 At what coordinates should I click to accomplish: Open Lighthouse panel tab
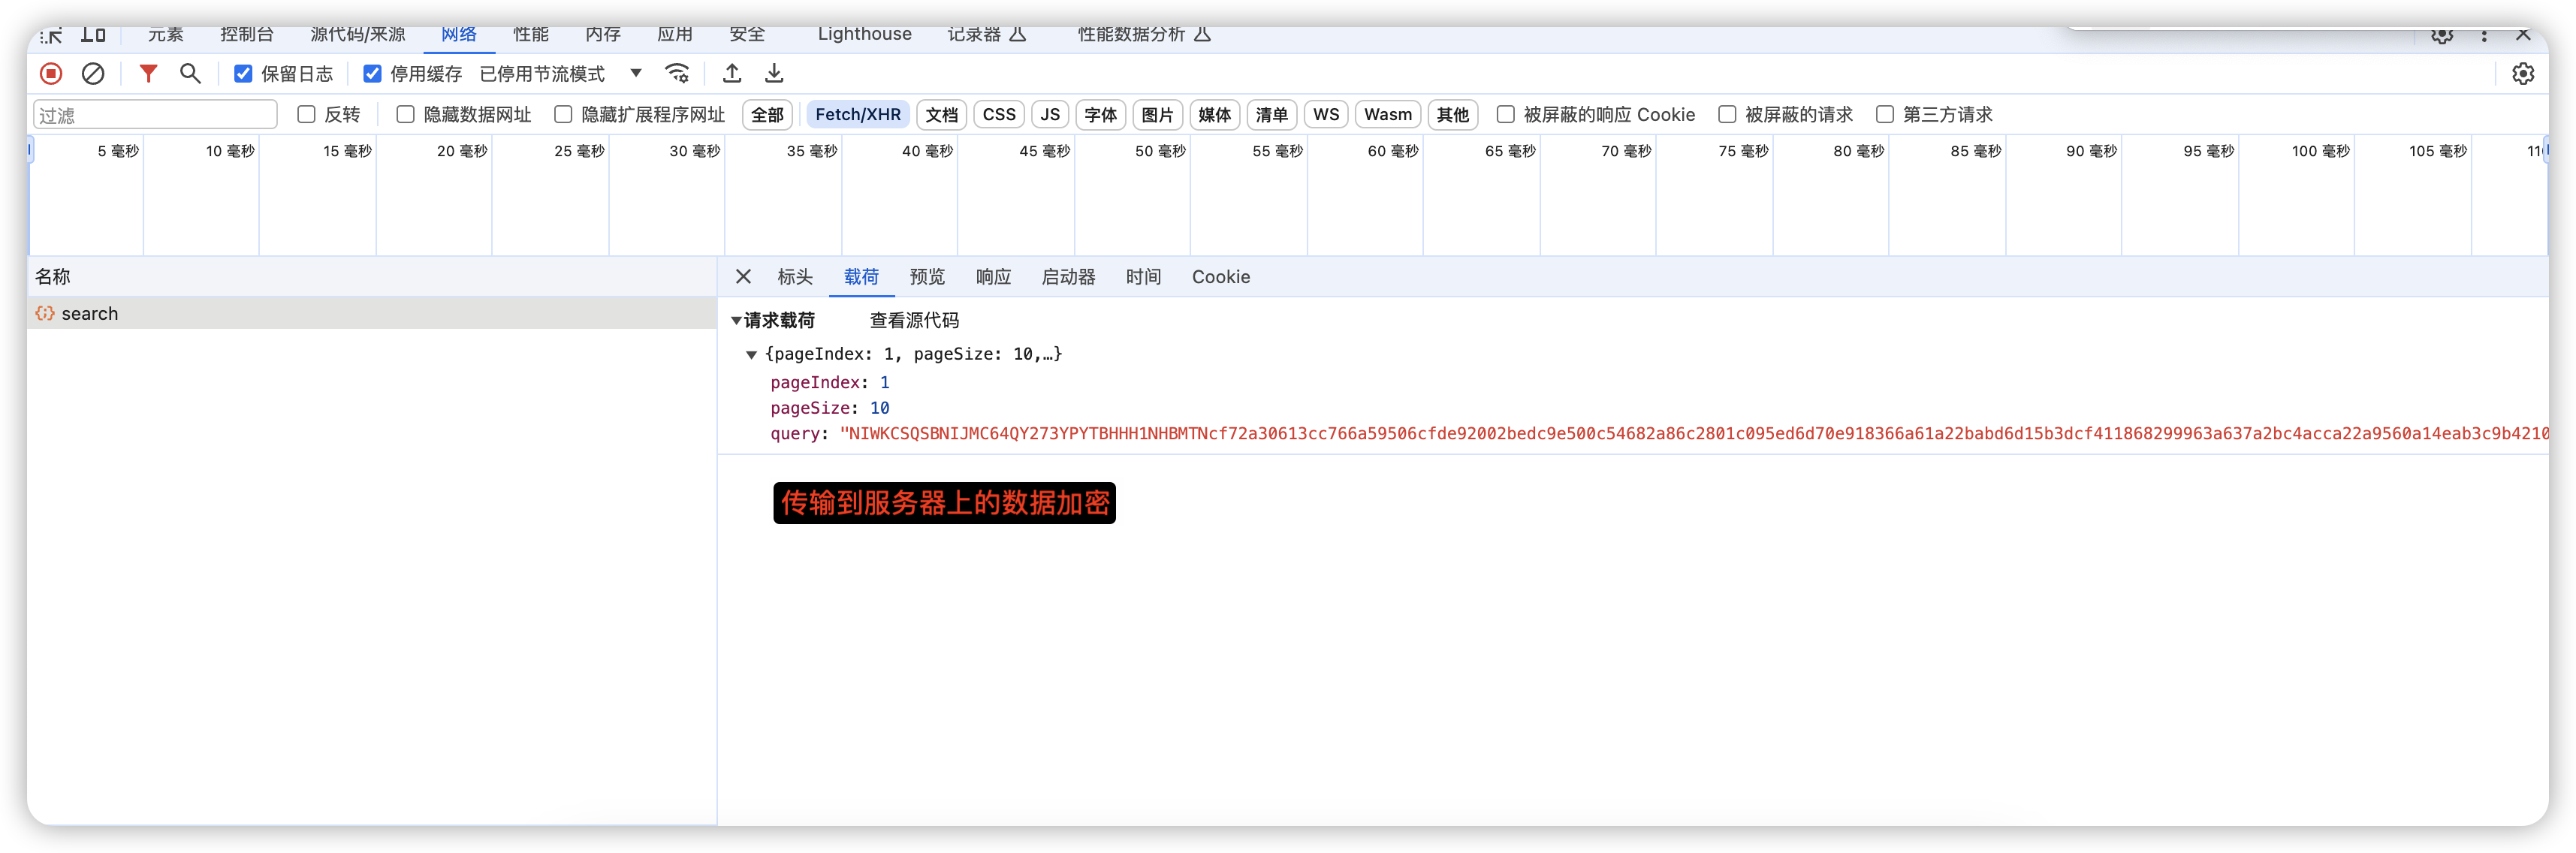865,35
